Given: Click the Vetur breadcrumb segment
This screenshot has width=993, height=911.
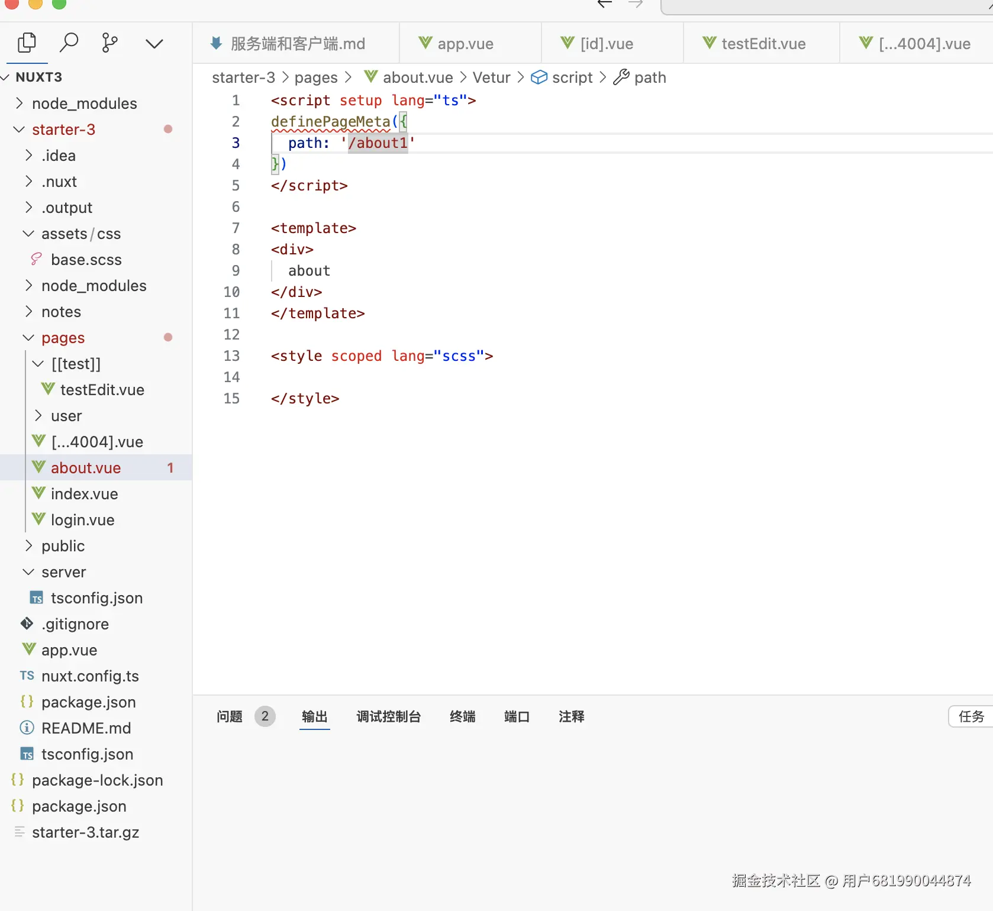Looking at the screenshot, I should 491,77.
